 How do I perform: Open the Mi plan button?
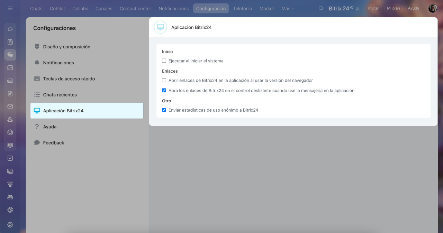pos(394,8)
